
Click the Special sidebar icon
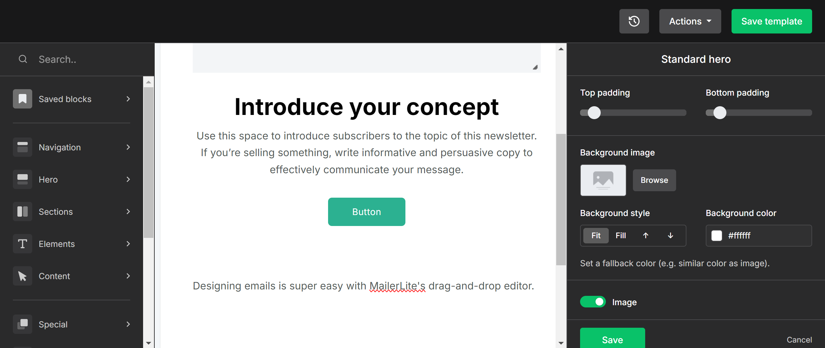pos(23,324)
